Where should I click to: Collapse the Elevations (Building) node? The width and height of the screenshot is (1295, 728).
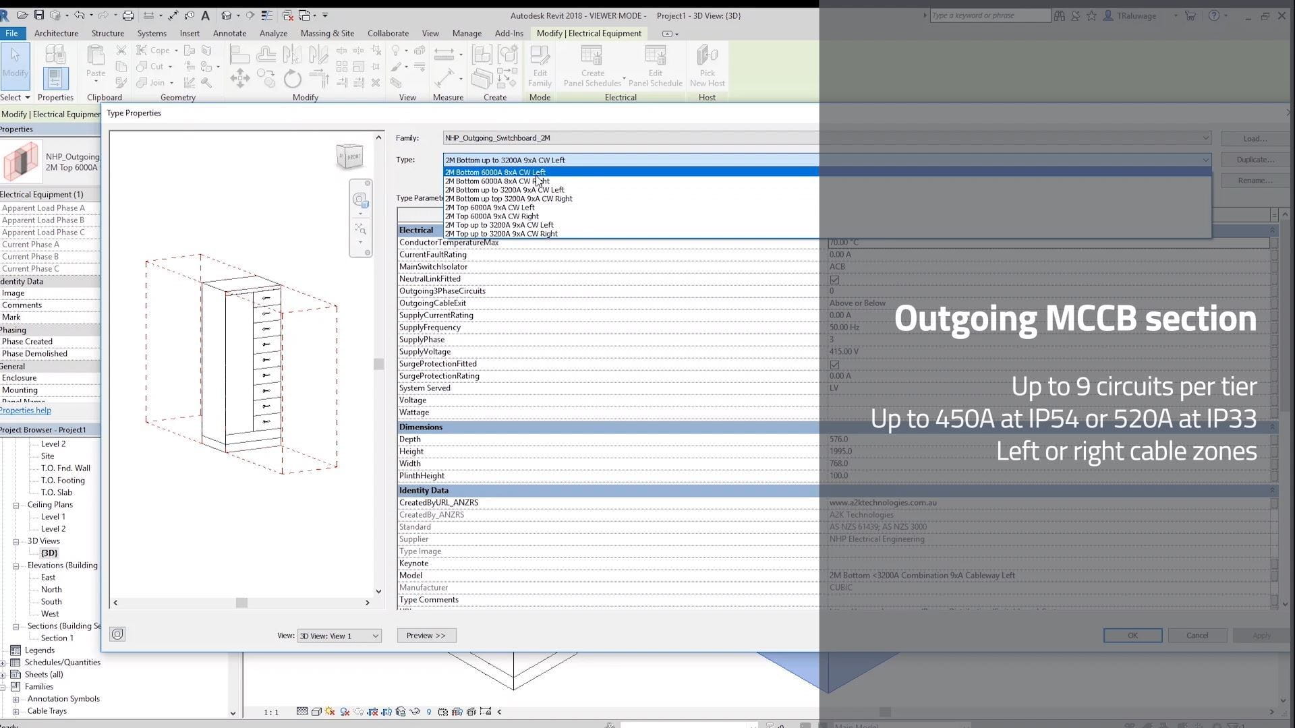[x=16, y=566]
